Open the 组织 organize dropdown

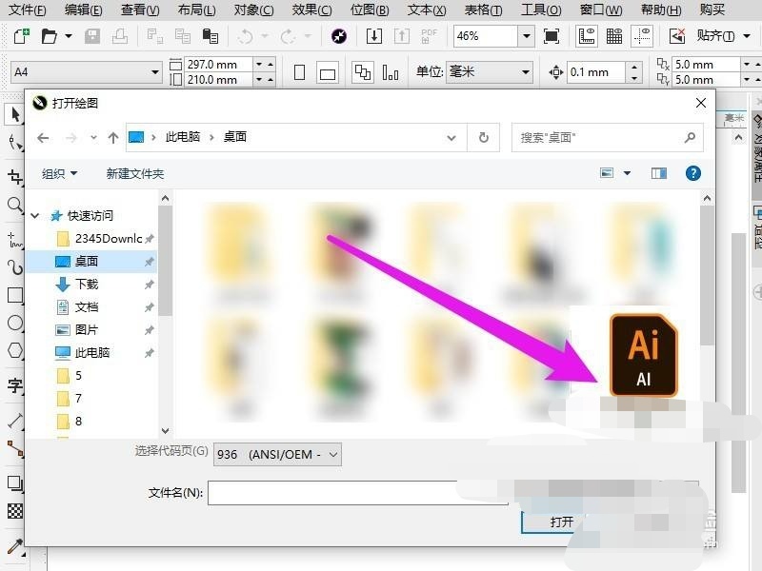tap(59, 173)
